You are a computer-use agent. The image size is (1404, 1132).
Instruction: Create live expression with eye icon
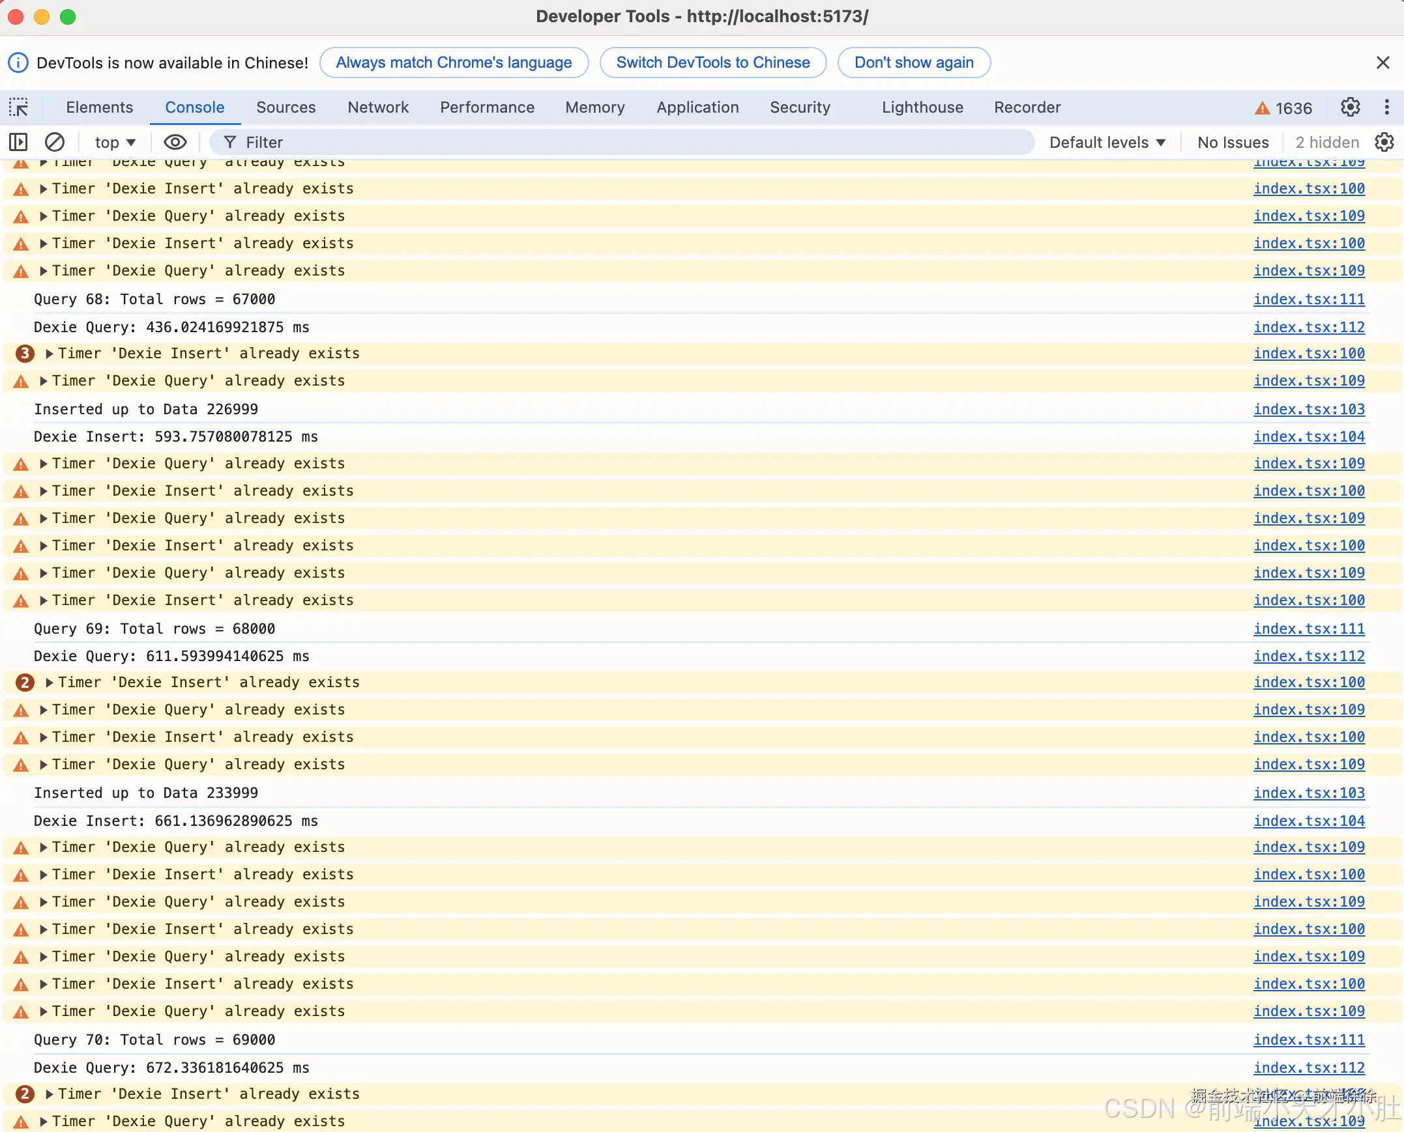tap(175, 142)
